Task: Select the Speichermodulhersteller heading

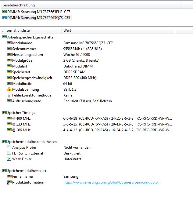Action: point(27,171)
